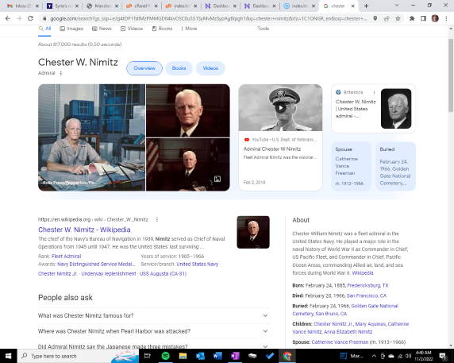Image resolution: width=454 pixels, height=363 pixels.
Task: Click the Chrome icon in the taskbar
Action: 287,356
